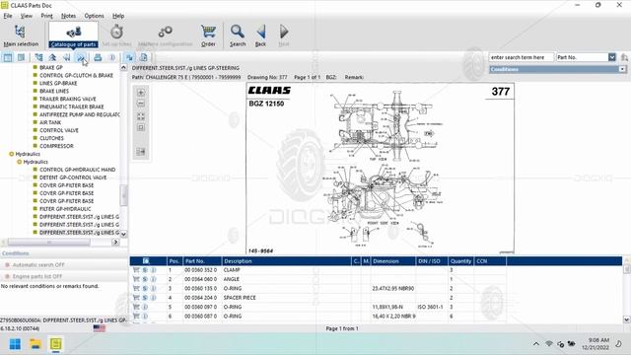Add part 00 0360 087 0 to cart
Screen dimensions: 631x355
[136, 317]
